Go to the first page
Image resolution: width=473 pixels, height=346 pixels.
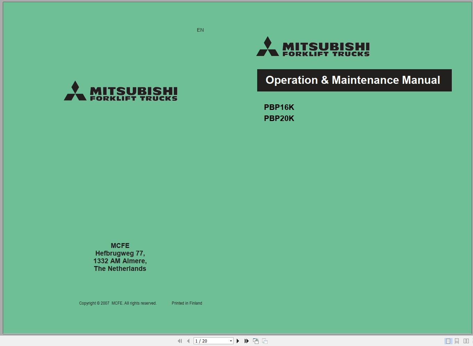point(180,341)
